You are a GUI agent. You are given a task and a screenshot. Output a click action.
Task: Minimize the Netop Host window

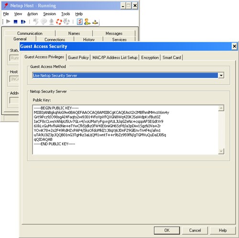click(123, 6)
